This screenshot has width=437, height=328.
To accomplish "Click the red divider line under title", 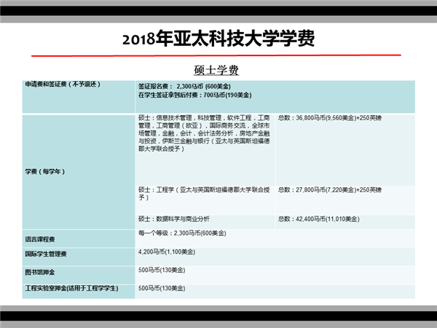I will [216, 55].
